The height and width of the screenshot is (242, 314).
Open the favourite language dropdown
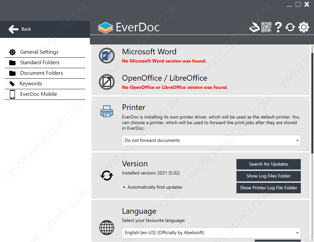(211, 233)
